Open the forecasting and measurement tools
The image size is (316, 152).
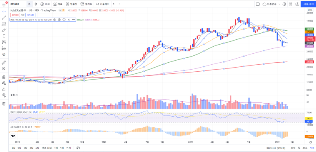tap(4, 48)
